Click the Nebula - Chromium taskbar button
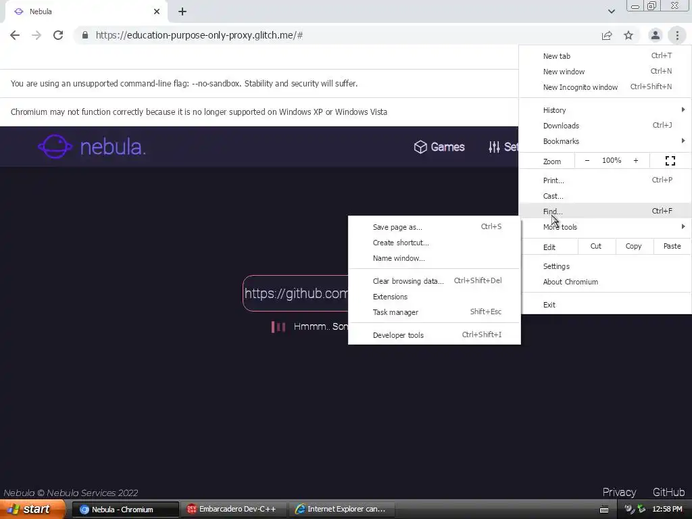Screen dimensions: 692x519 click(x=125, y=510)
